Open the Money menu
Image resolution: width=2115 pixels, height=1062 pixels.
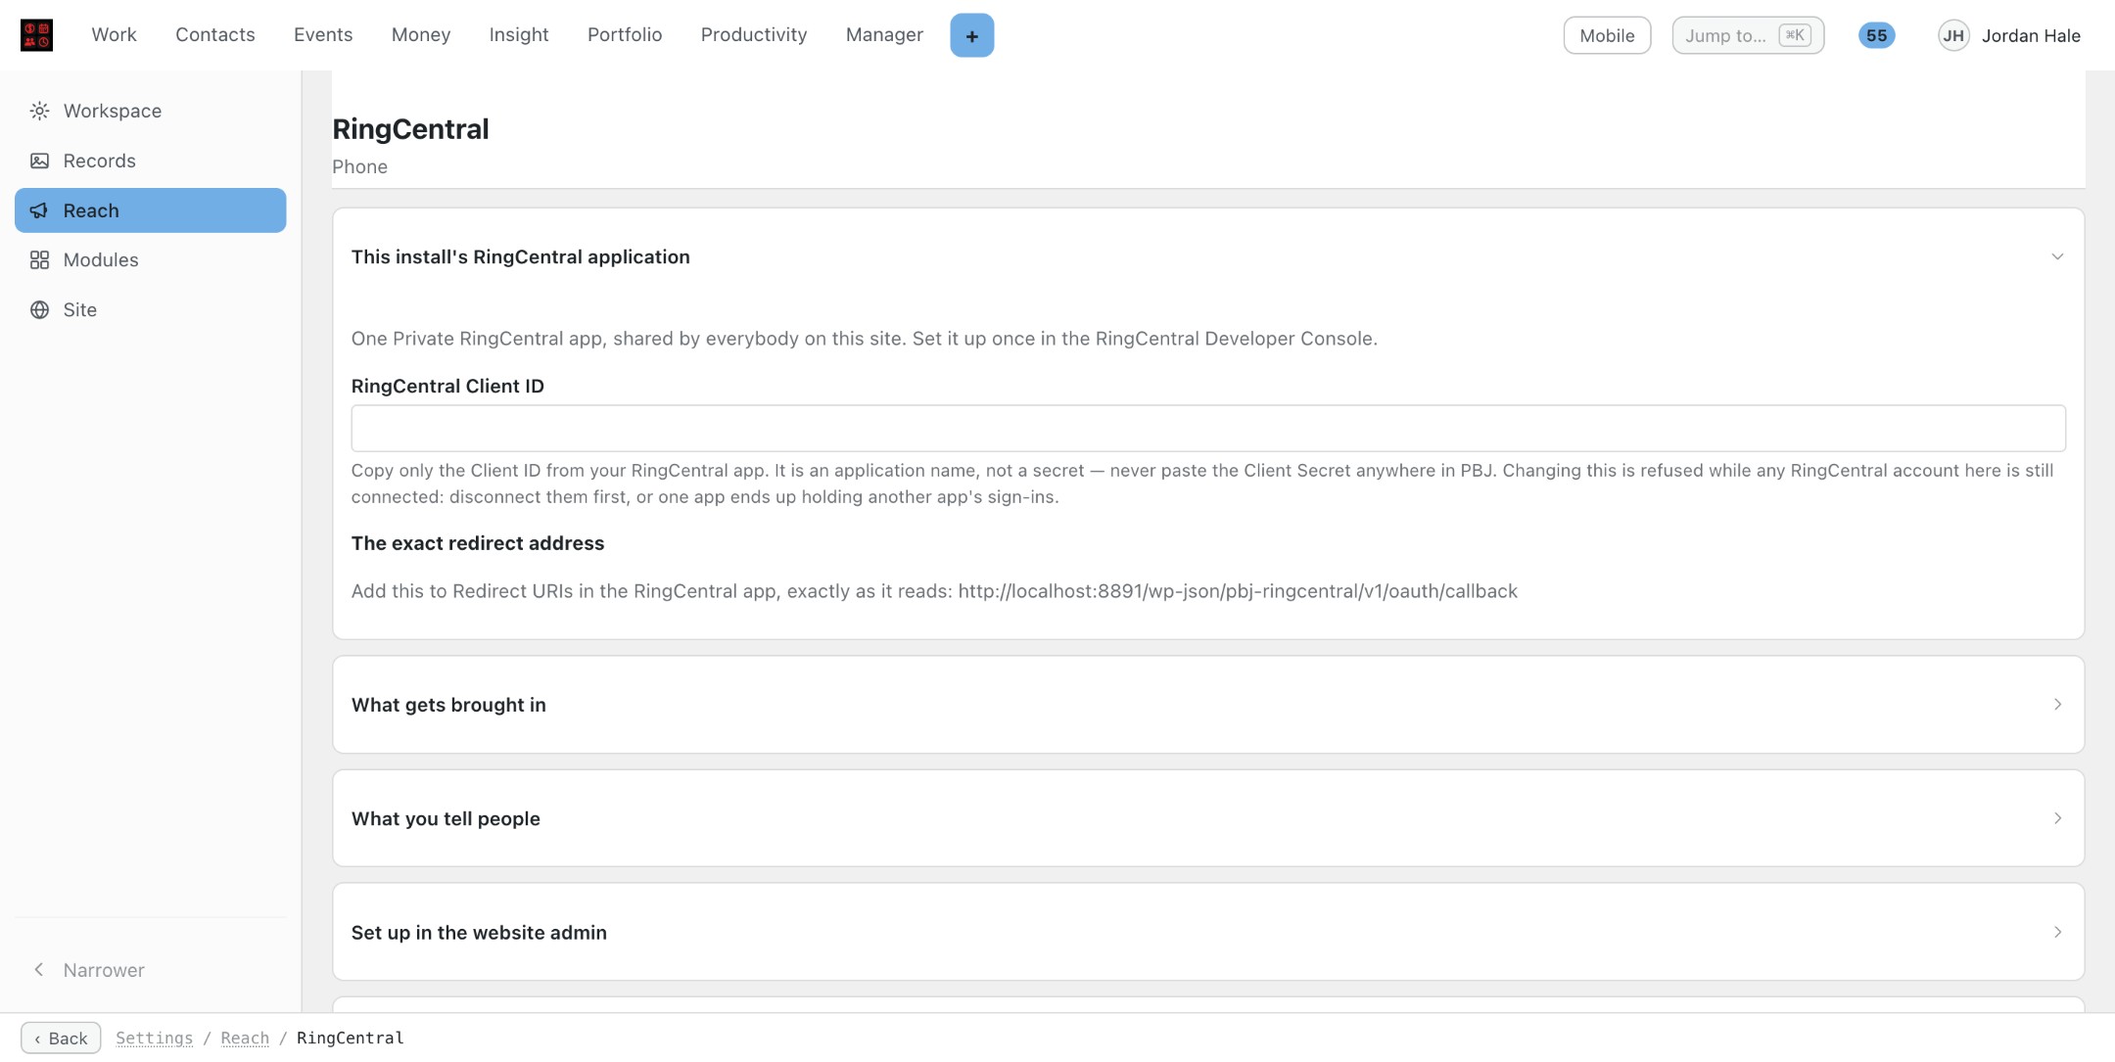click(x=421, y=35)
